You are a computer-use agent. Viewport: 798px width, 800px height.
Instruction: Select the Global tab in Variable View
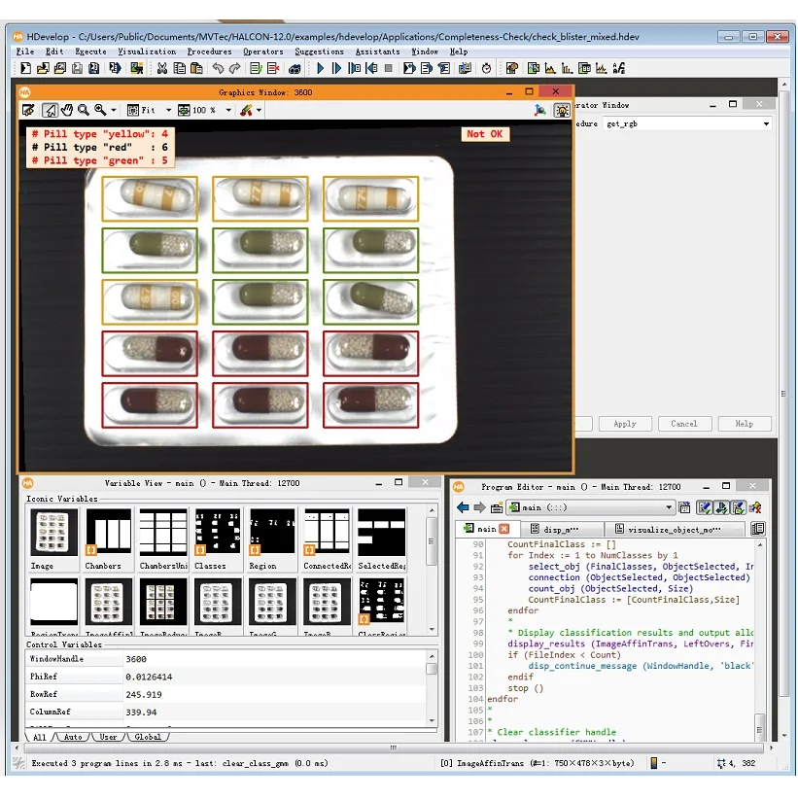coord(148,737)
